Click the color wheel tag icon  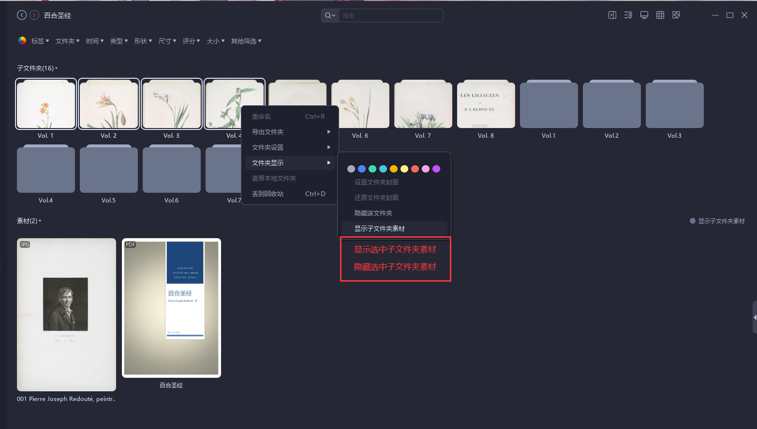coord(22,41)
